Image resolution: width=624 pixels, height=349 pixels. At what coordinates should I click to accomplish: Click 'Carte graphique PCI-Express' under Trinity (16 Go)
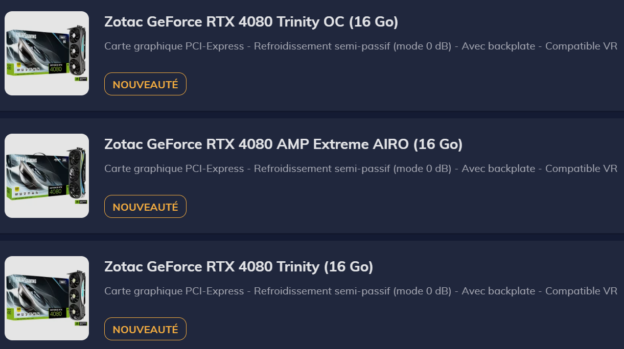pos(174,291)
